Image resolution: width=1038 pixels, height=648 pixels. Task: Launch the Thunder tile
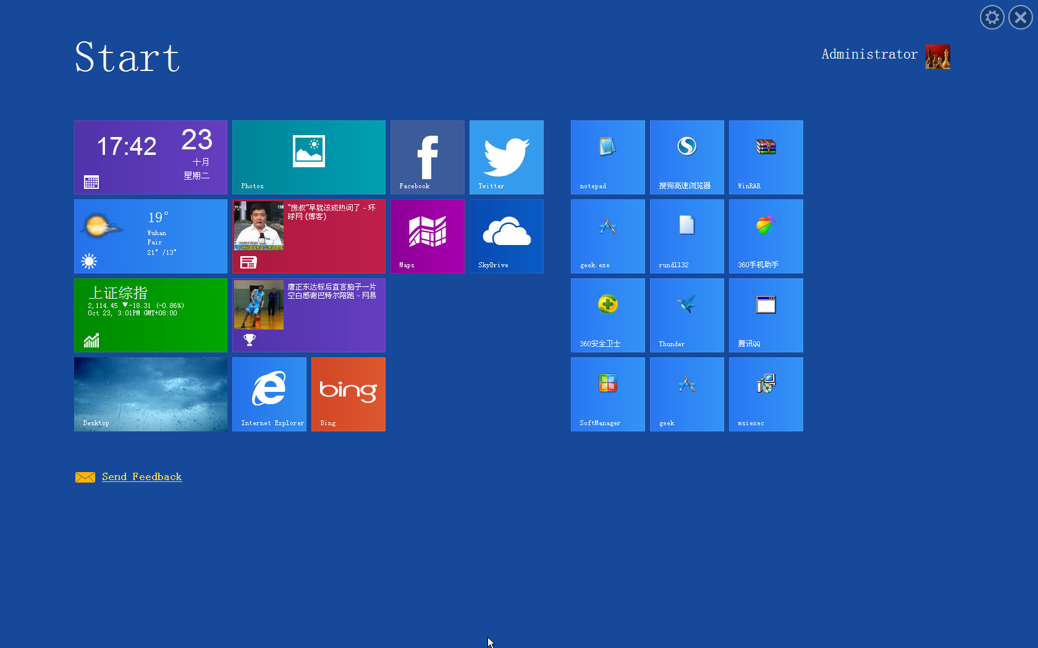[x=687, y=315]
